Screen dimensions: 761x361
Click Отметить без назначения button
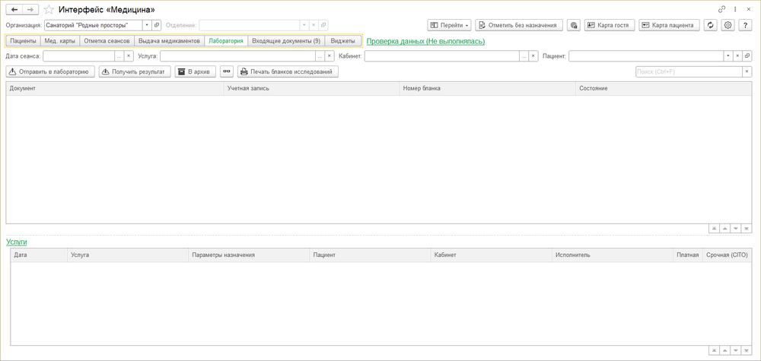[x=519, y=25]
